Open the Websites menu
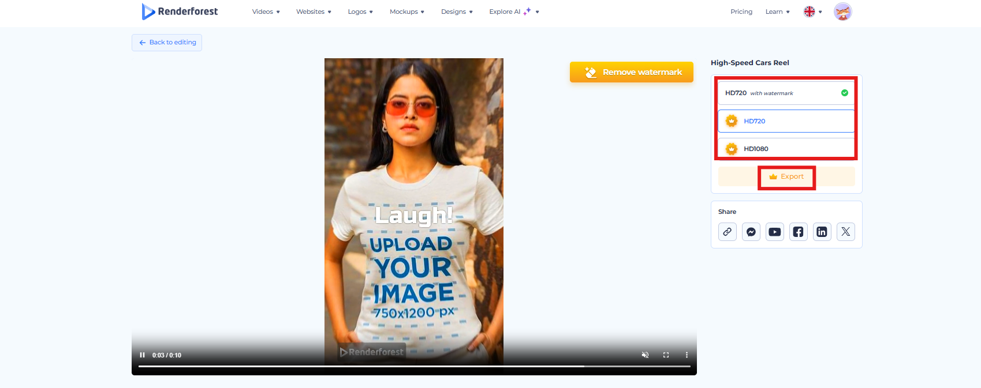Image resolution: width=981 pixels, height=388 pixels. coord(314,12)
